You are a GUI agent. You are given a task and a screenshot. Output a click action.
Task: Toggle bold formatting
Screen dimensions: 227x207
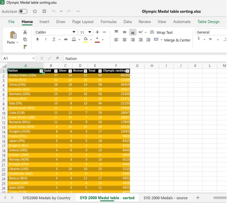(37, 39)
